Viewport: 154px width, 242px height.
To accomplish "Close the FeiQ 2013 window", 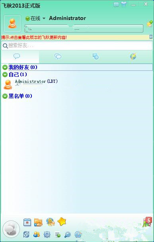I will pos(146,4).
